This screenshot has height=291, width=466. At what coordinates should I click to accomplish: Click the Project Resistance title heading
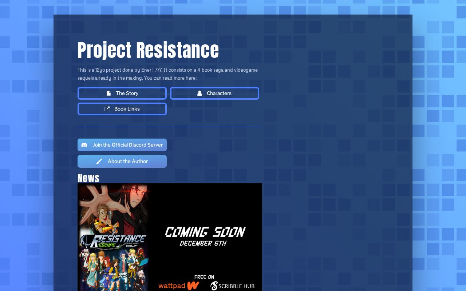(148, 50)
